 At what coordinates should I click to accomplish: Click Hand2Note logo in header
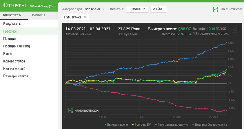click(228, 9)
